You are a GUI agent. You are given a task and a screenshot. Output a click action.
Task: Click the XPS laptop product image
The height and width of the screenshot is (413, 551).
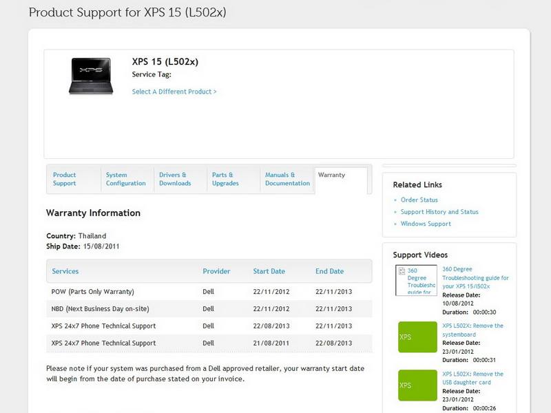point(91,76)
